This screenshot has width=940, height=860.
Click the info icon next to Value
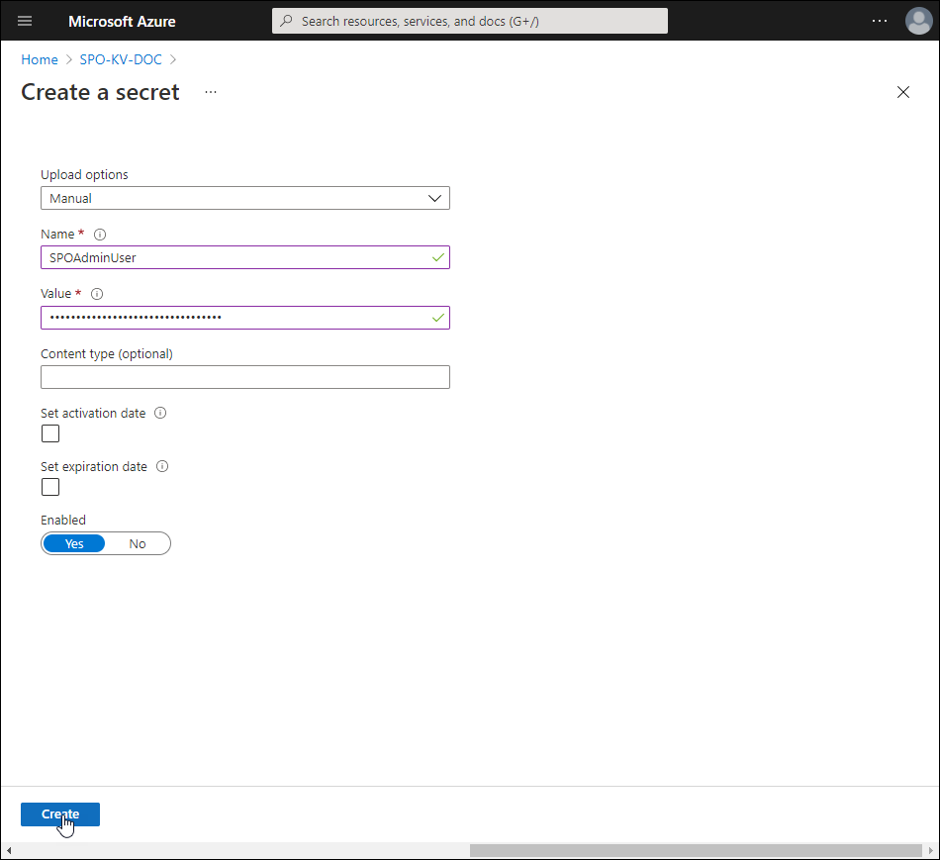[x=97, y=294]
